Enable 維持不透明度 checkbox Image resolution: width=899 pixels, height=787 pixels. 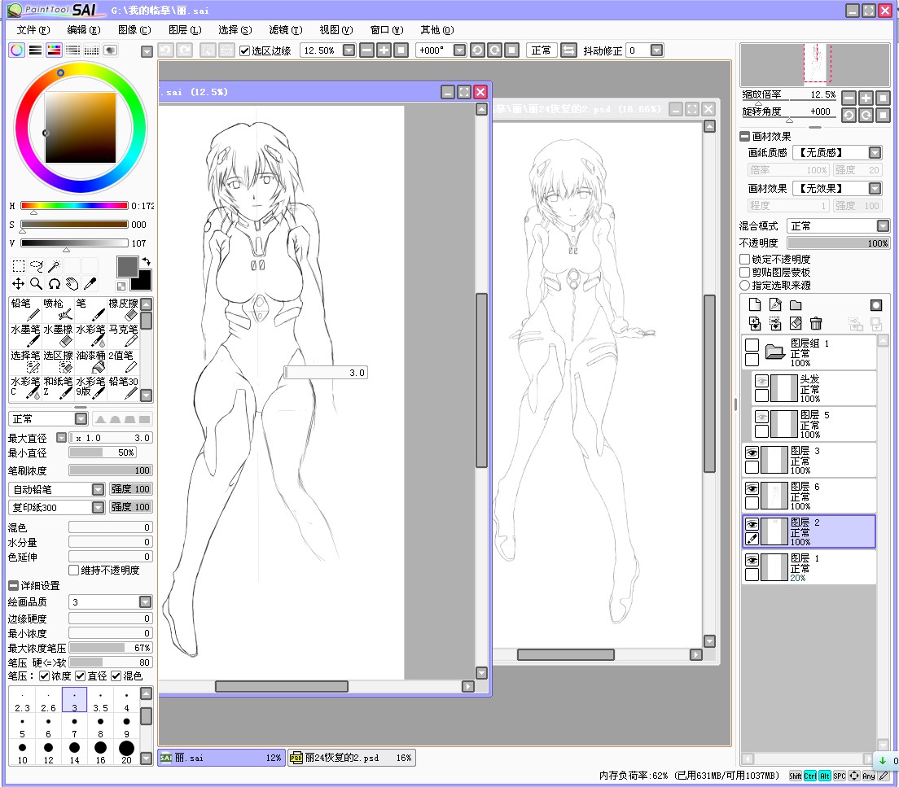tap(73, 570)
